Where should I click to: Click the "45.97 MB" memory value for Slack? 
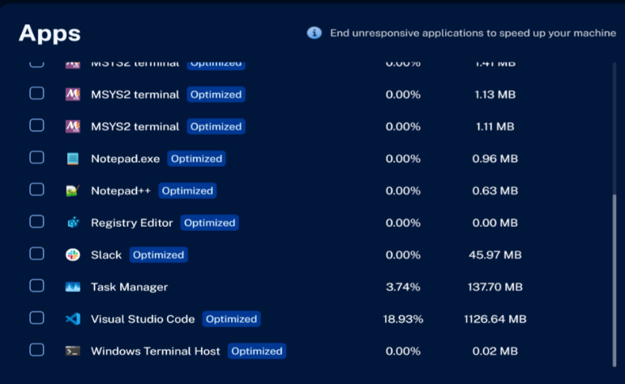pos(495,254)
